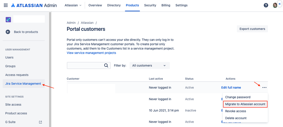Open the three-dot actions menu in first row

pyautogui.click(x=264, y=88)
